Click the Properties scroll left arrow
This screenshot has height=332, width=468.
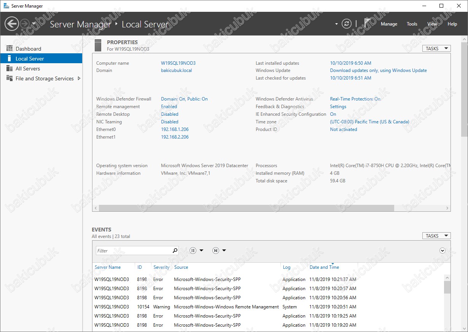pos(96,208)
